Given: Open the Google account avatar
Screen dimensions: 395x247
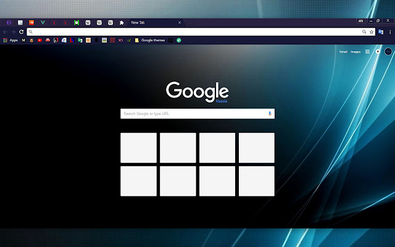Looking at the screenshot, I should pyautogui.click(x=388, y=52).
